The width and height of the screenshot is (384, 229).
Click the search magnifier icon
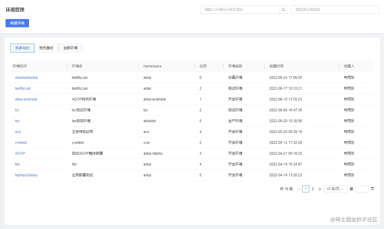coord(284,10)
